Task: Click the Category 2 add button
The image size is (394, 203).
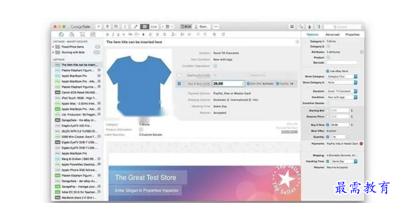Action: click(328, 47)
